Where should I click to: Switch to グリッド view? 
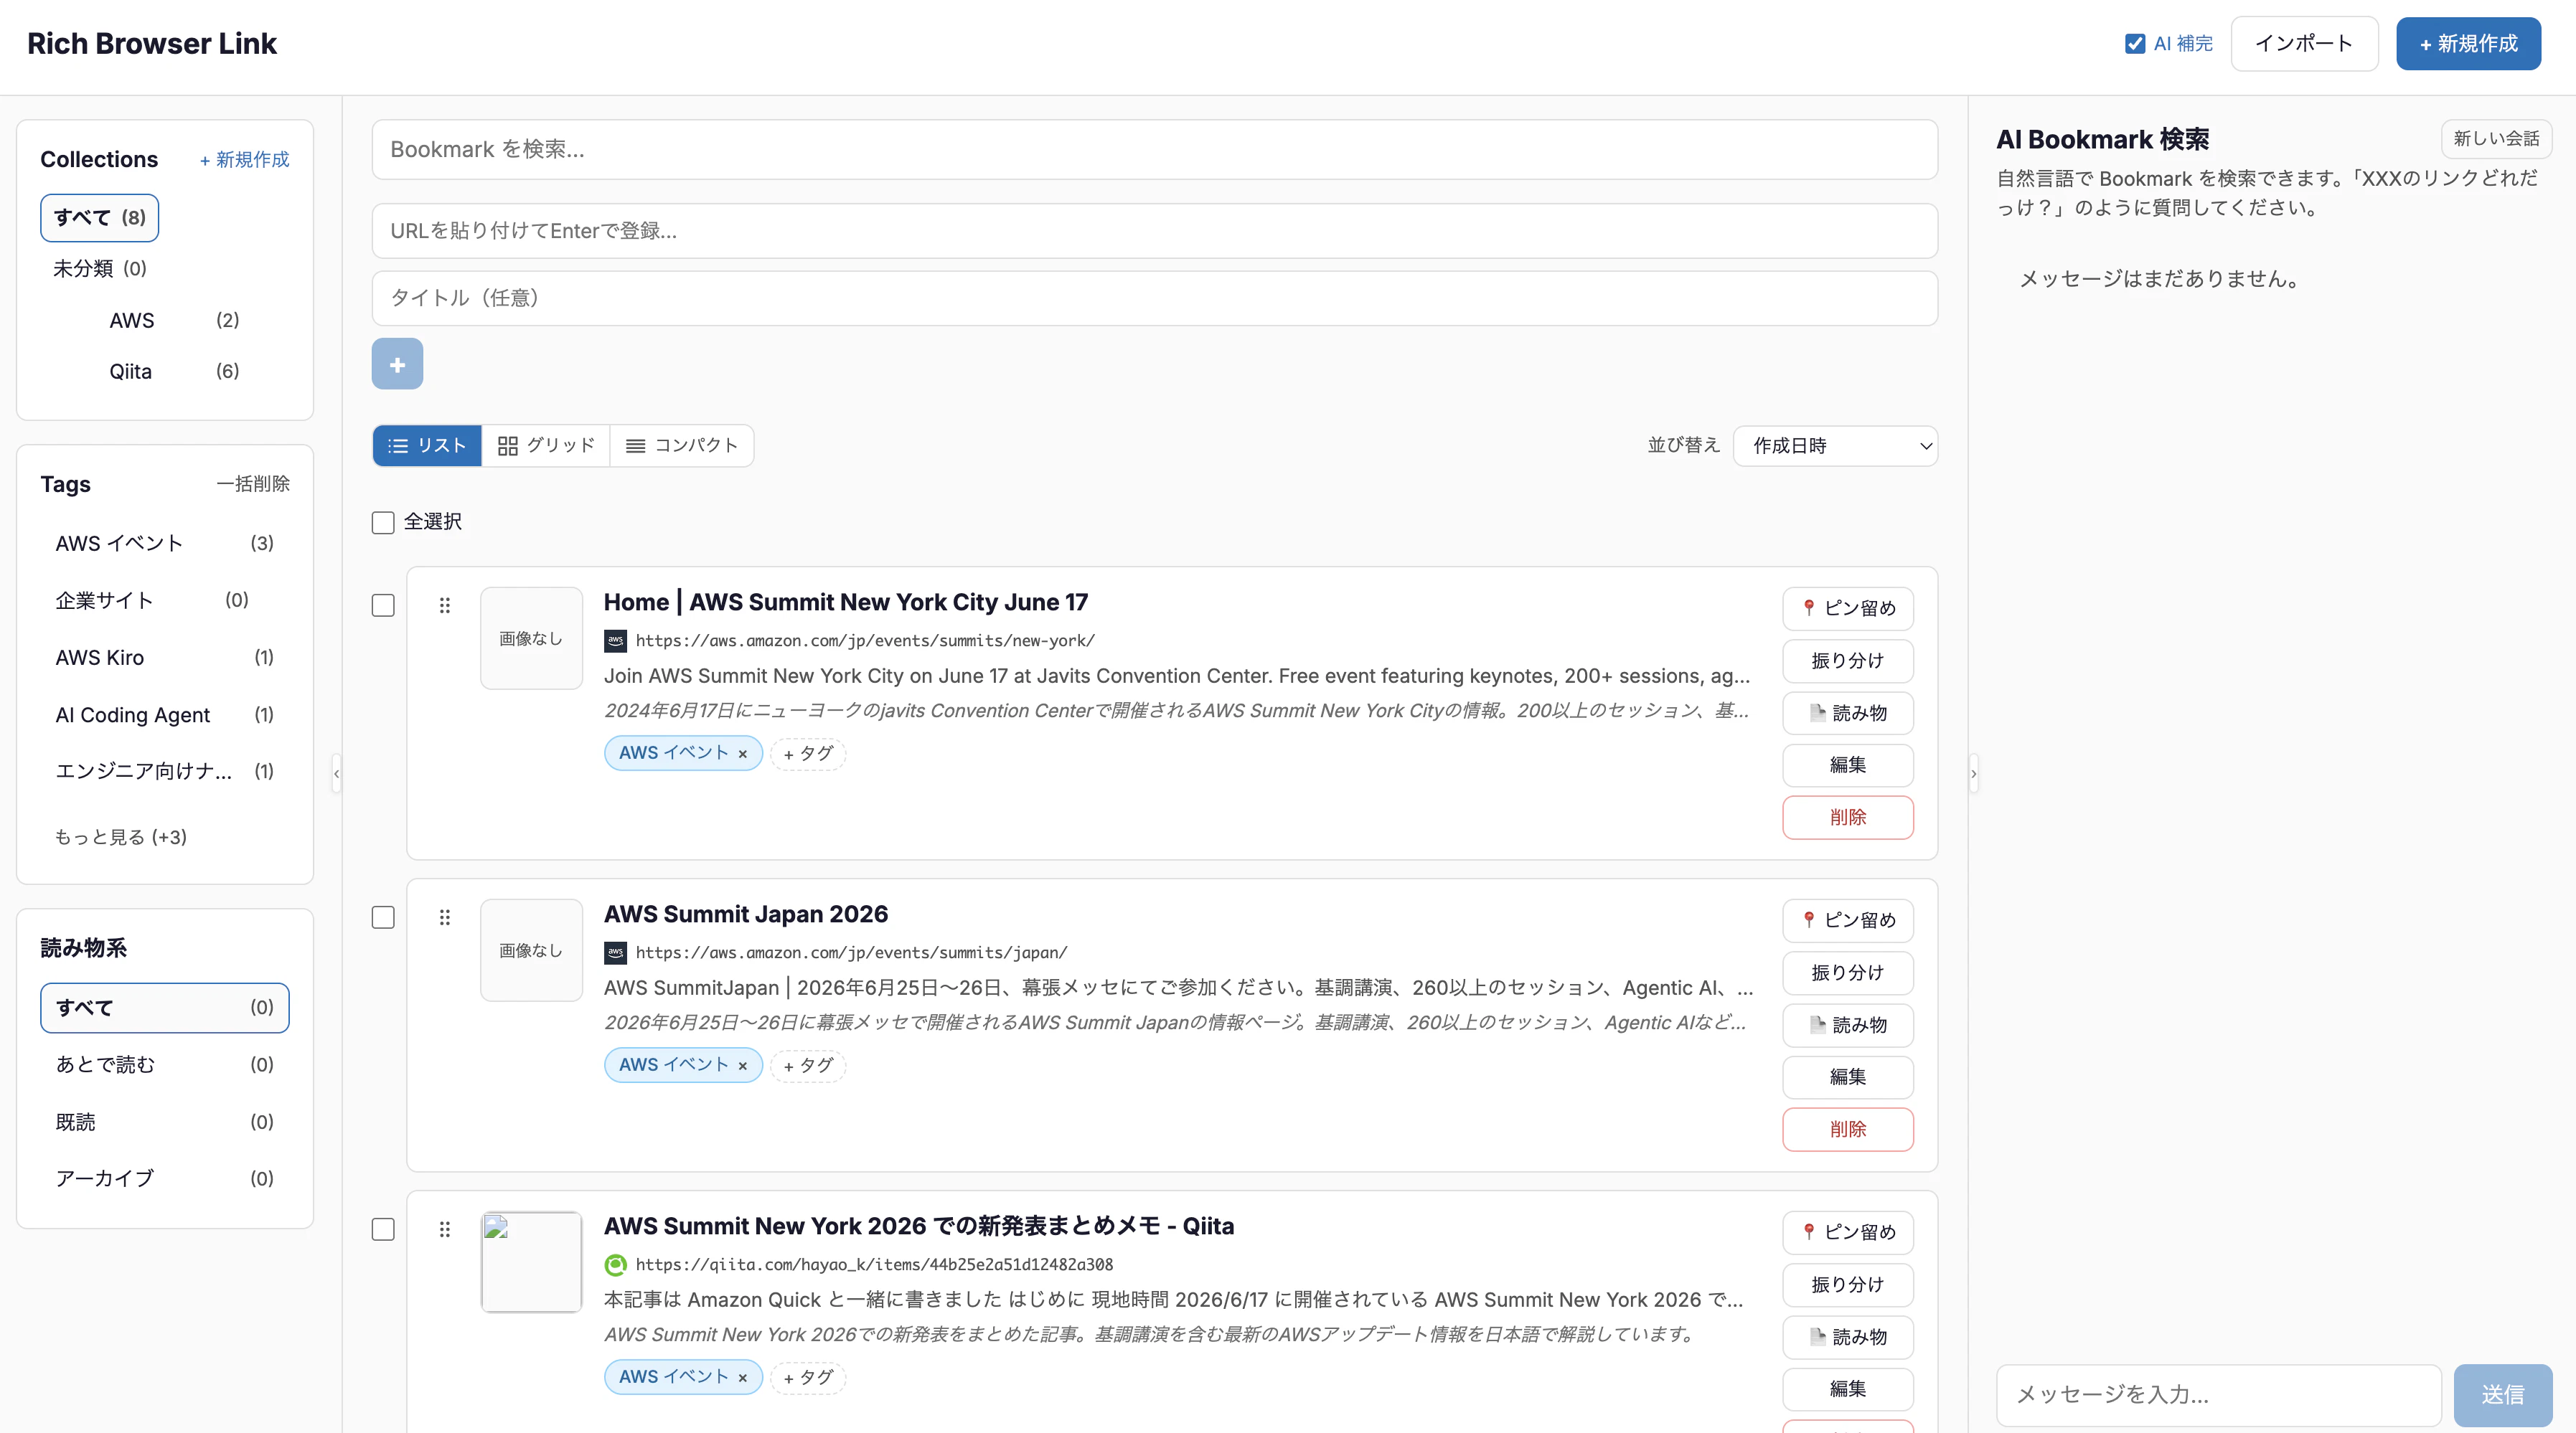[546, 445]
